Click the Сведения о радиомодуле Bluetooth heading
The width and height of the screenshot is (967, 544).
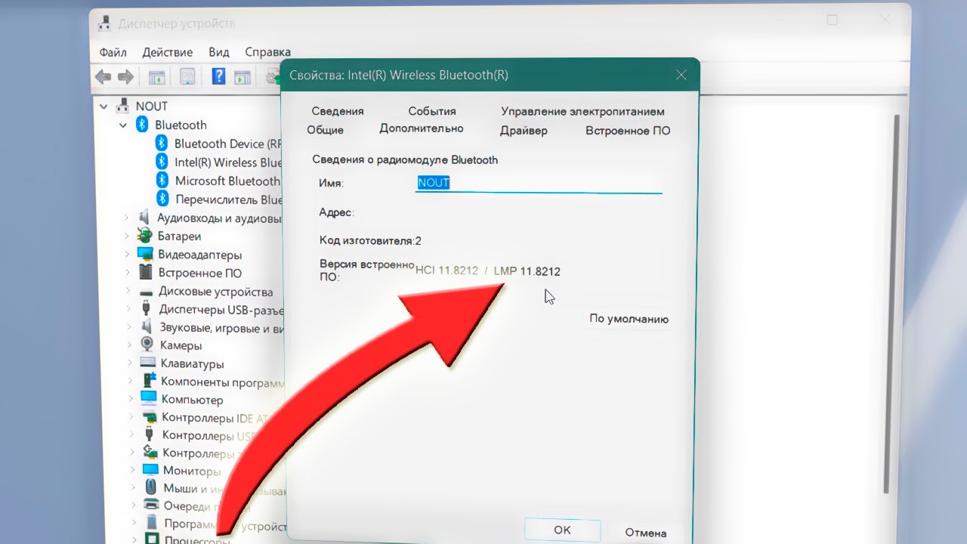point(405,159)
